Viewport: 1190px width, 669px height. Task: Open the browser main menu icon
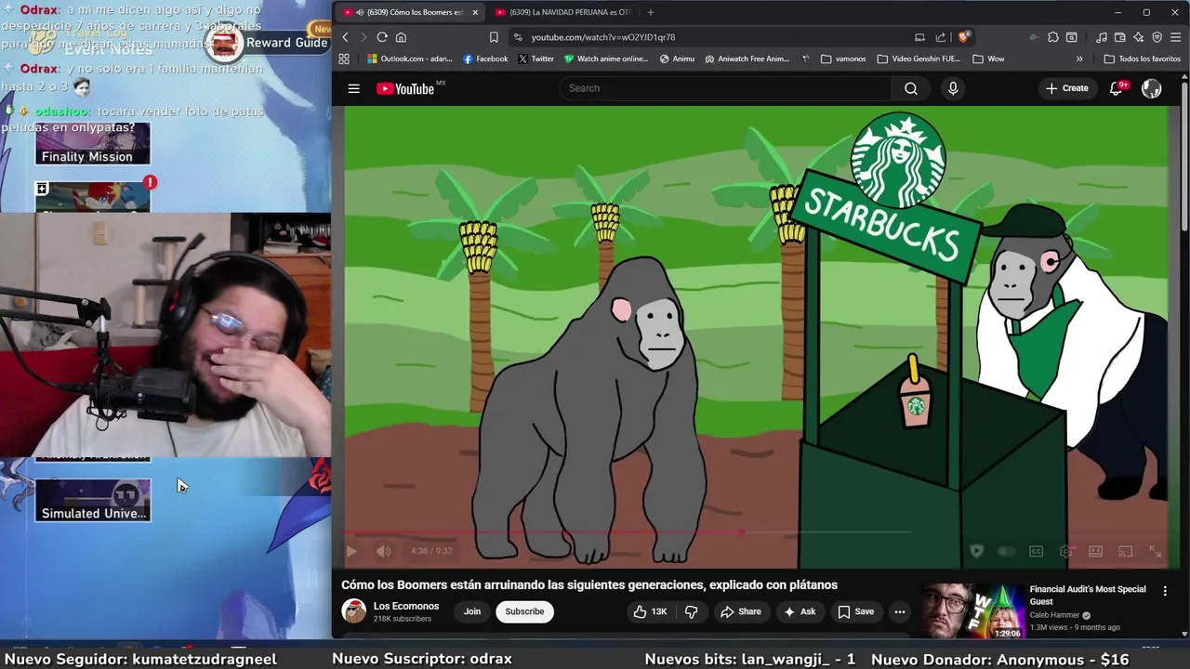coord(1176,37)
